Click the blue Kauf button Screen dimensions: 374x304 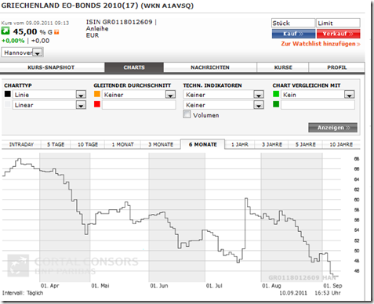pos(293,34)
